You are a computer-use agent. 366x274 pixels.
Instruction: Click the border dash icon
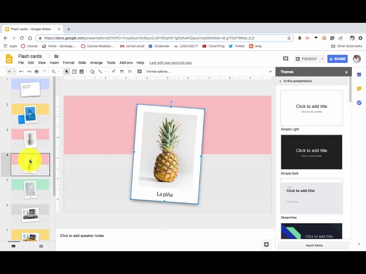click(x=130, y=71)
